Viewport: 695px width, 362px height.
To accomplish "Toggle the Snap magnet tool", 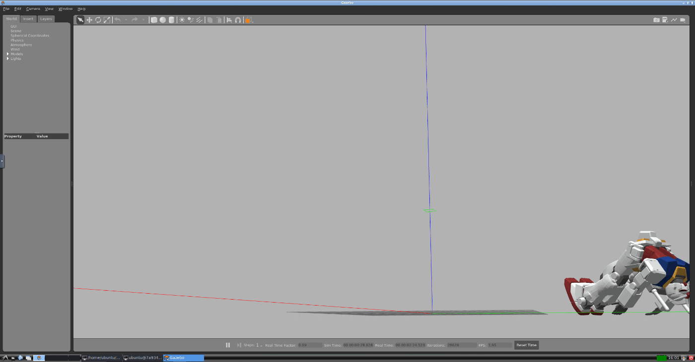I will [238, 20].
